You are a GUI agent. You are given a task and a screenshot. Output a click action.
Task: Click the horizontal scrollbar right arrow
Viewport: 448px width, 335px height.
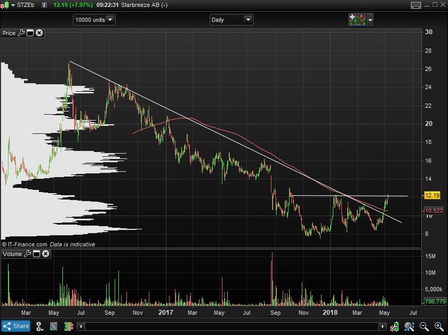coord(382,326)
